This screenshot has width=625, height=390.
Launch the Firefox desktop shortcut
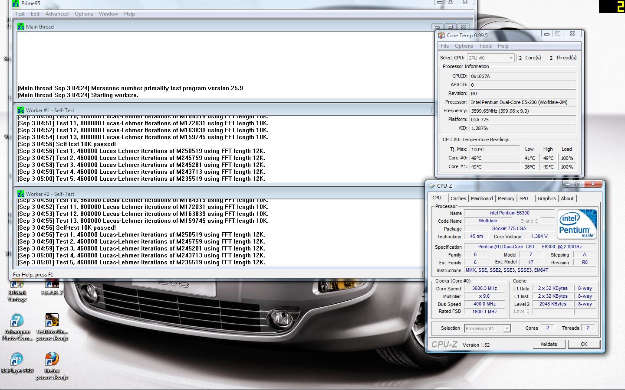[x=52, y=365]
